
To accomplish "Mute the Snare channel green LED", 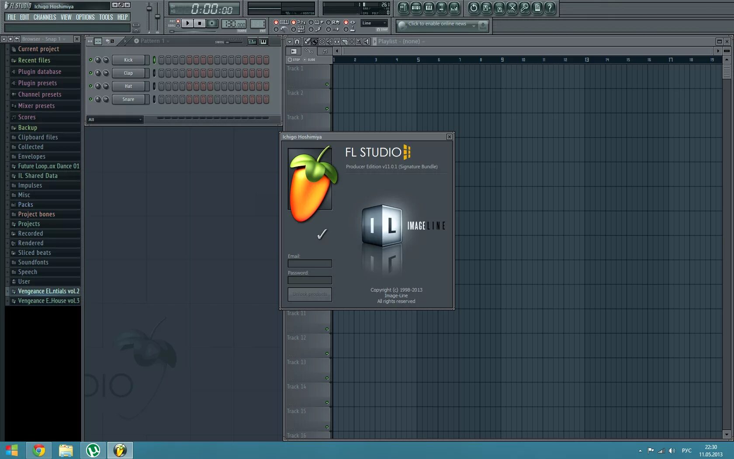I will pos(91,99).
